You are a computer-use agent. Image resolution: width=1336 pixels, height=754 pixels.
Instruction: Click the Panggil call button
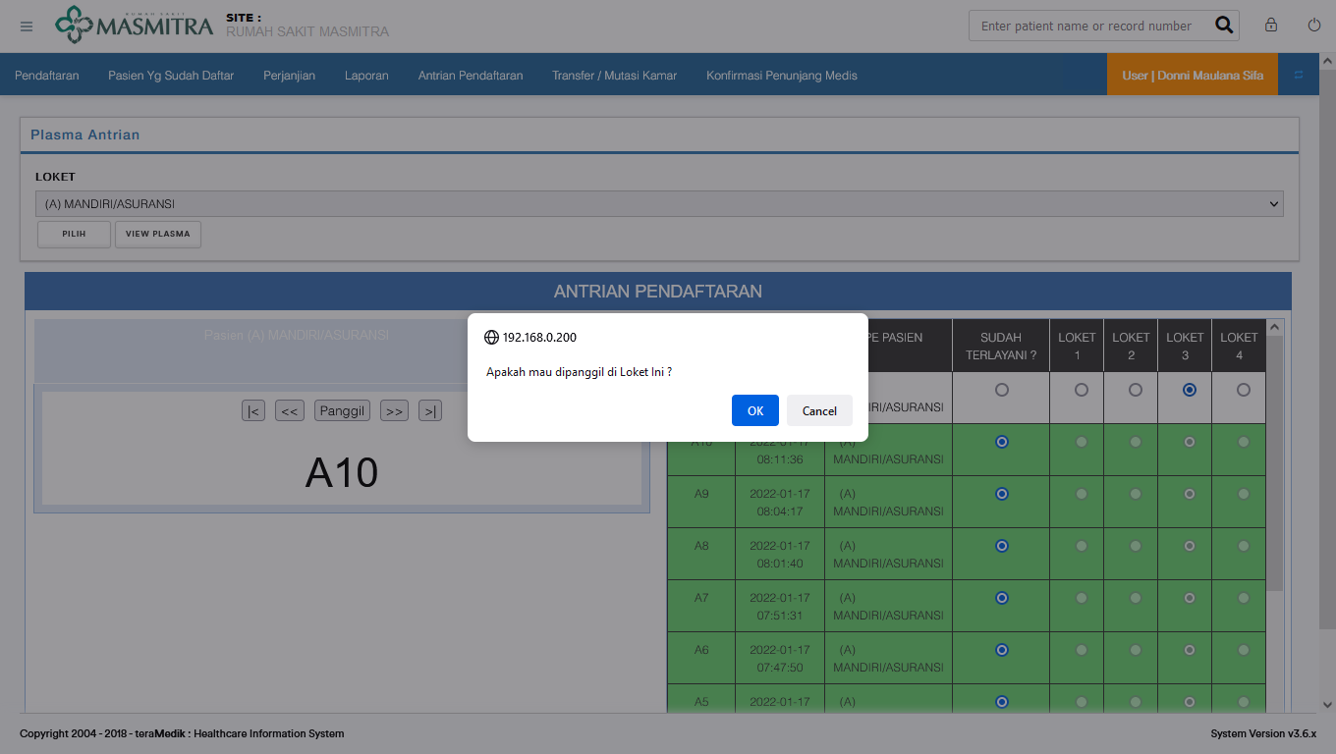click(x=342, y=410)
